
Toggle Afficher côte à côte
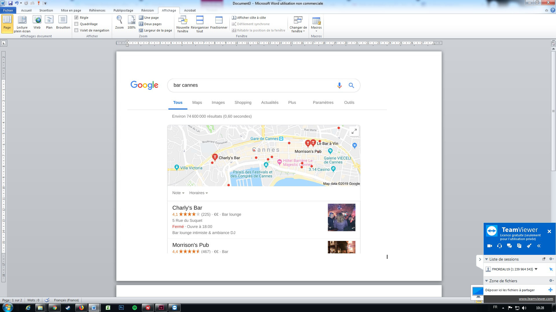coord(249,18)
